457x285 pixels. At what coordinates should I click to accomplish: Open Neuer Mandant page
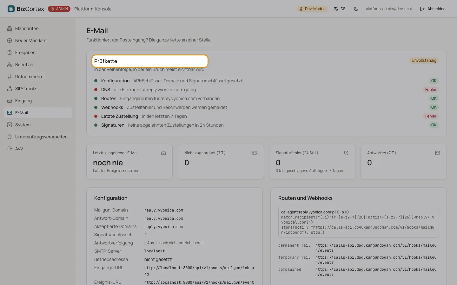[x=38, y=41]
